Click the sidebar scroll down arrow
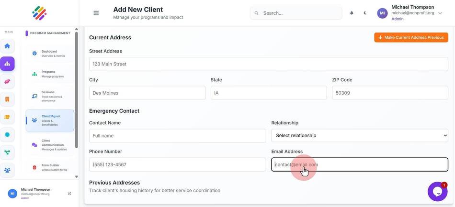This screenshot has width=455, height=207. coord(76,176)
